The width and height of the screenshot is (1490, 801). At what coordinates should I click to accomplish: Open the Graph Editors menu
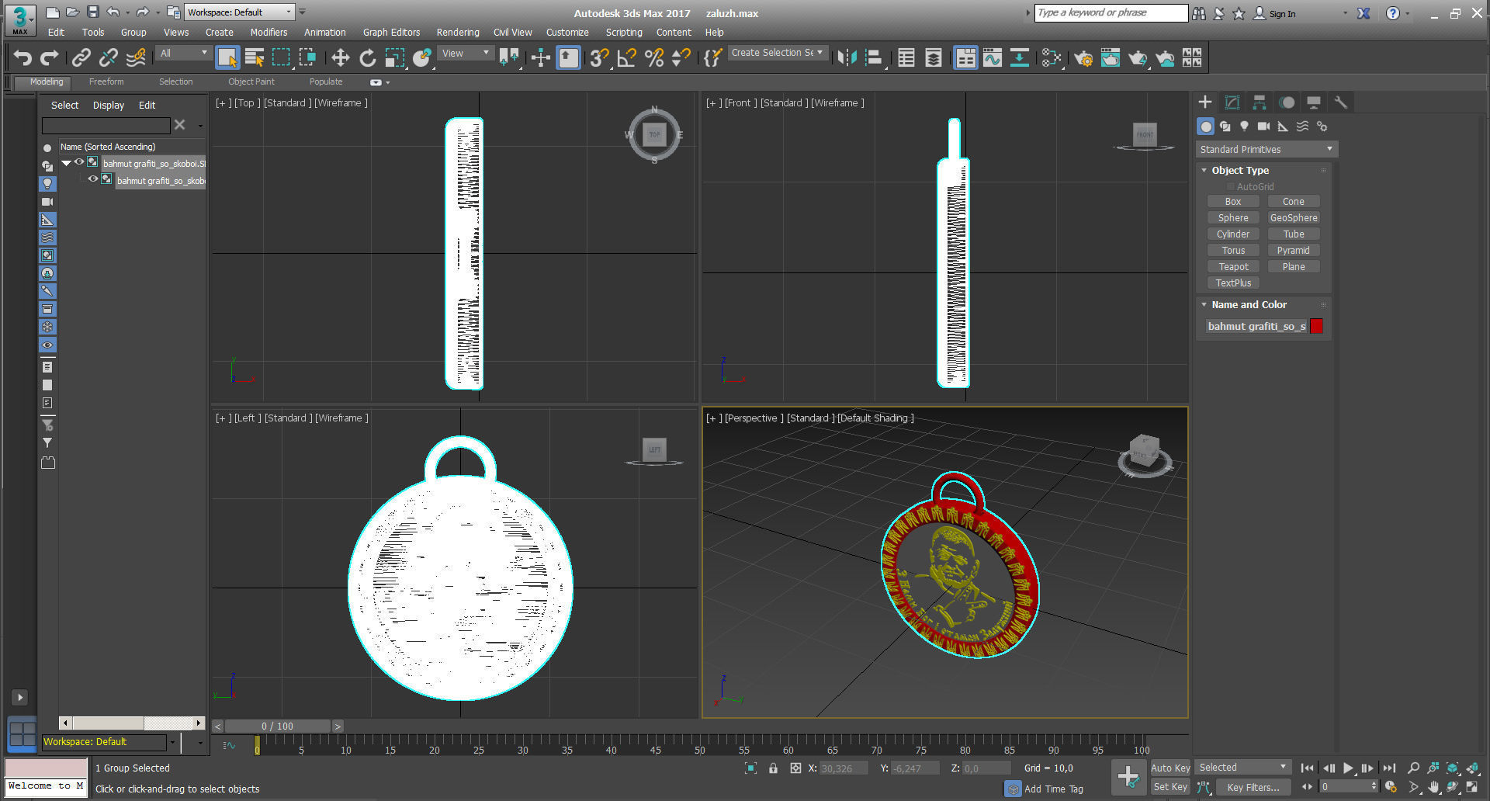point(391,33)
